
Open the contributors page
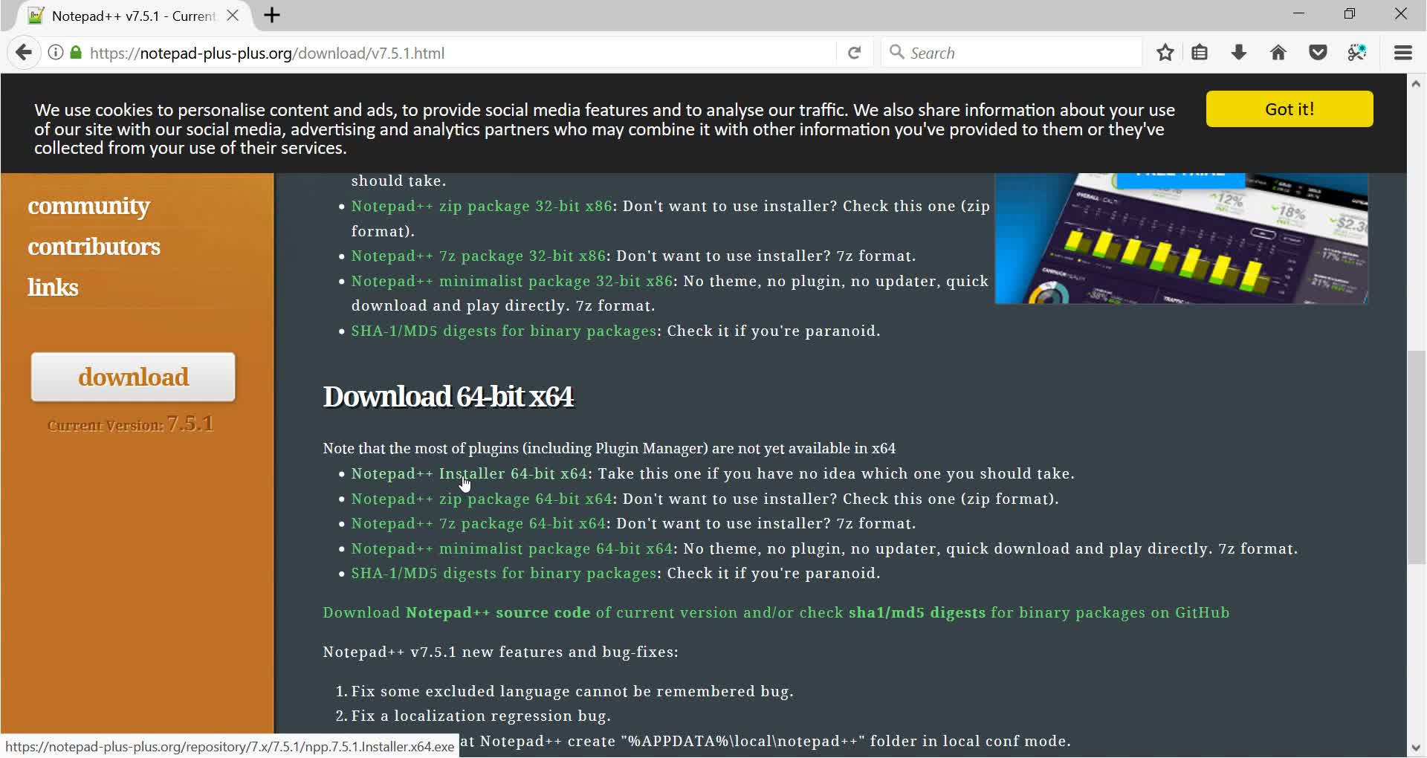94,246
